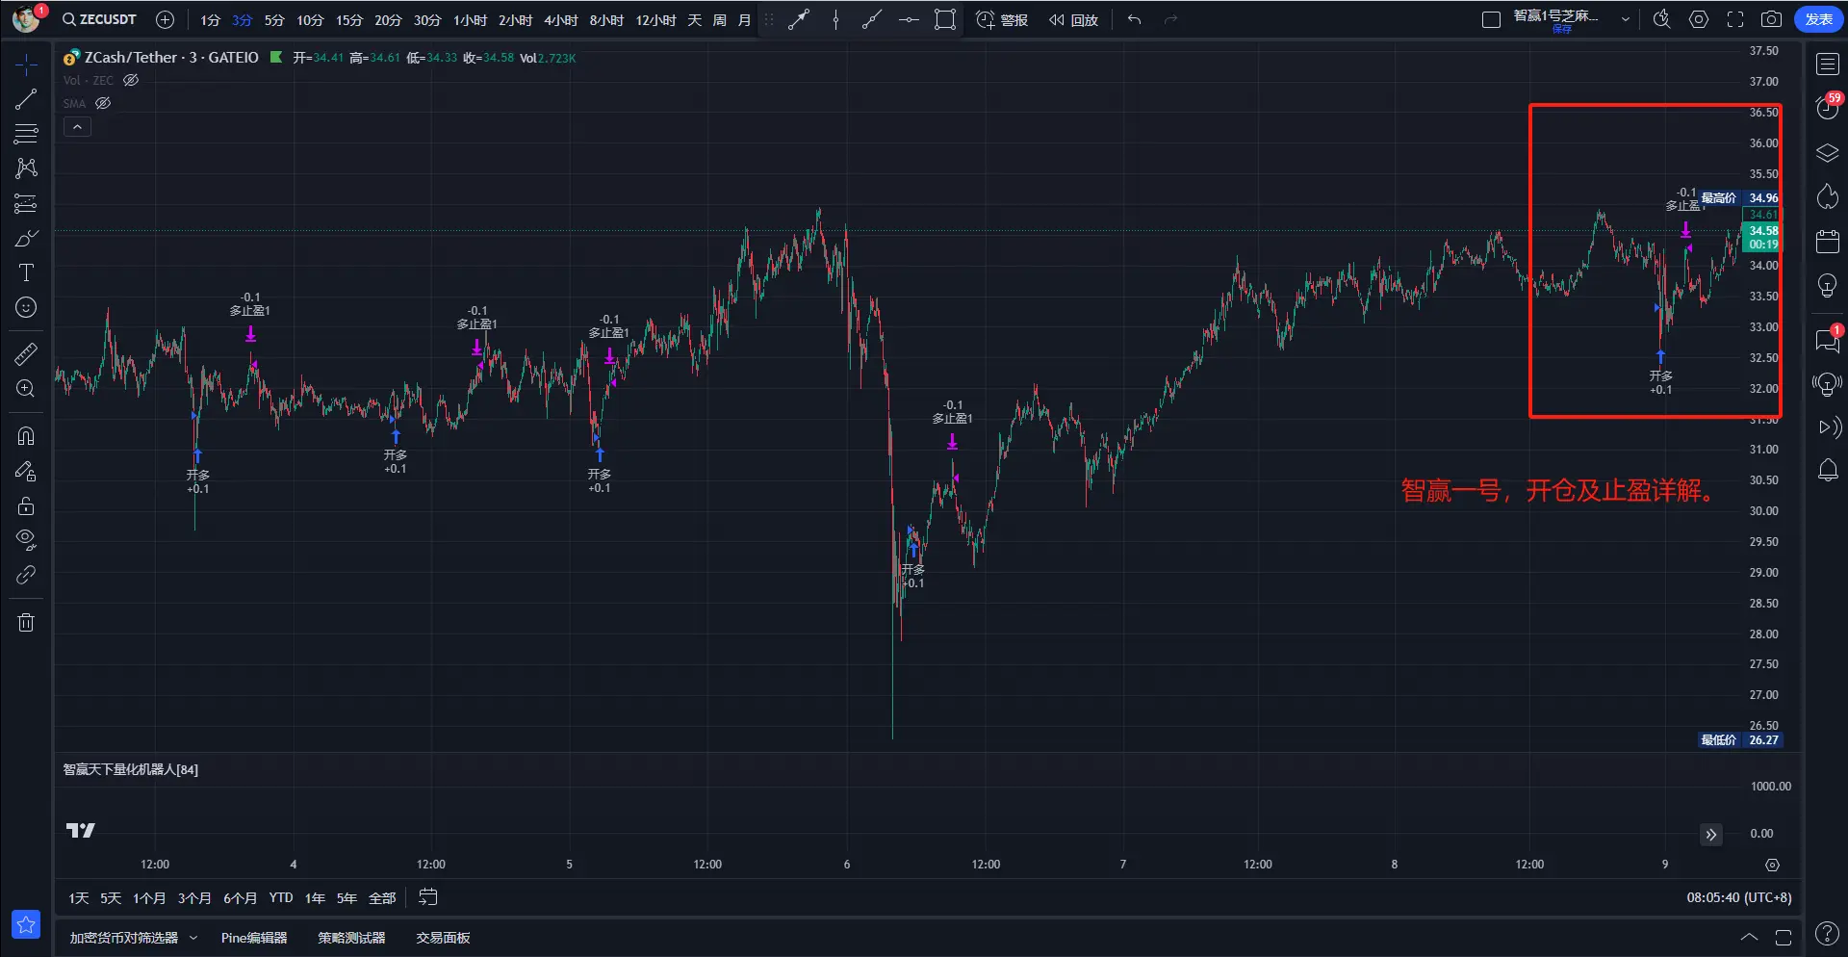Open the go-to-date calendar button
1848x957 pixels.
coord(428,897)
